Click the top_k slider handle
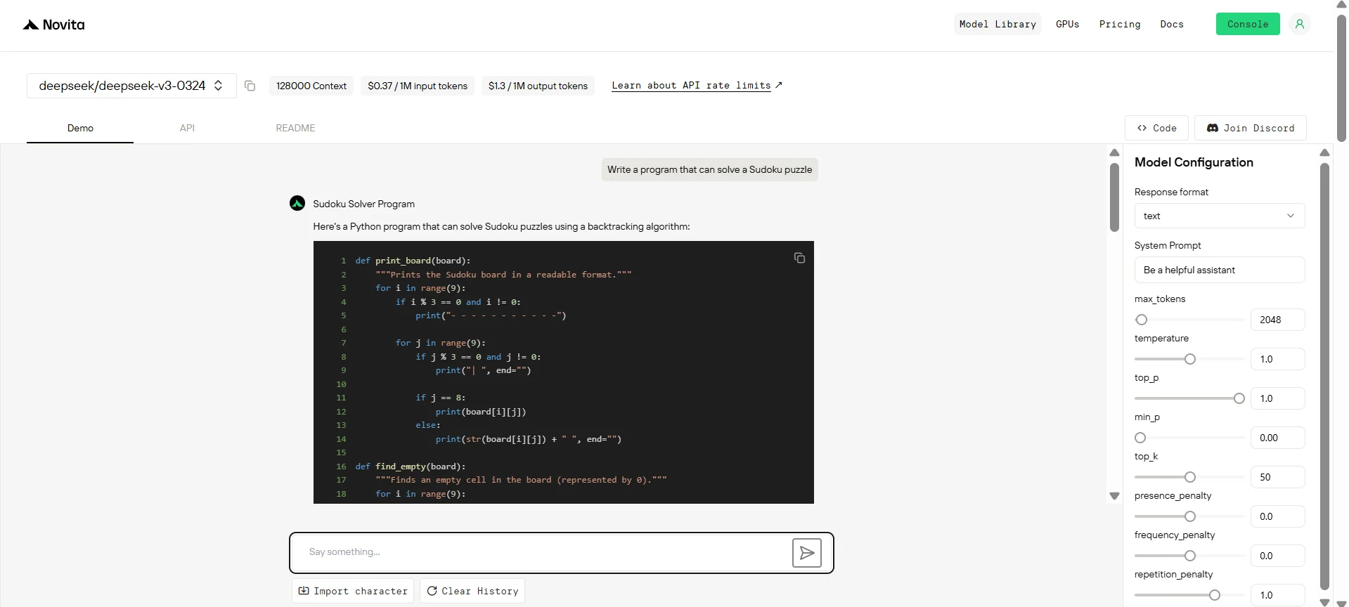The width and height of the screenshot is (1349, 607). 1190,477
